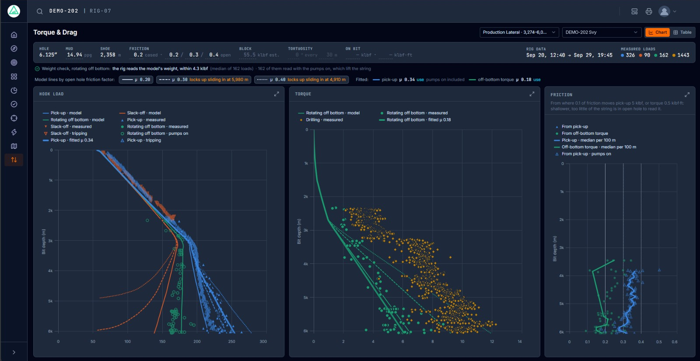Maximize the Torque chart panel

pos(532,94)
